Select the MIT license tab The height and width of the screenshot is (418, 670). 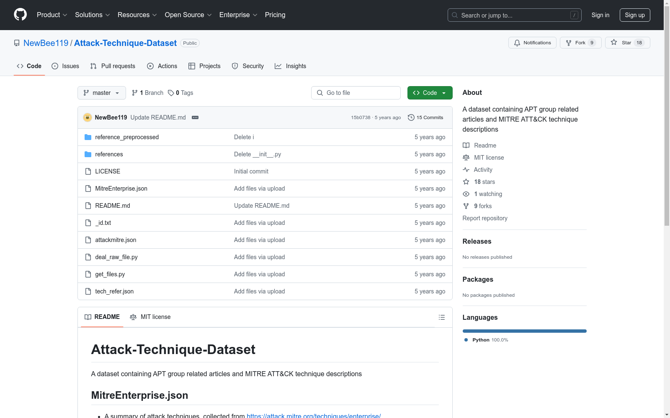tap(150, 317)
